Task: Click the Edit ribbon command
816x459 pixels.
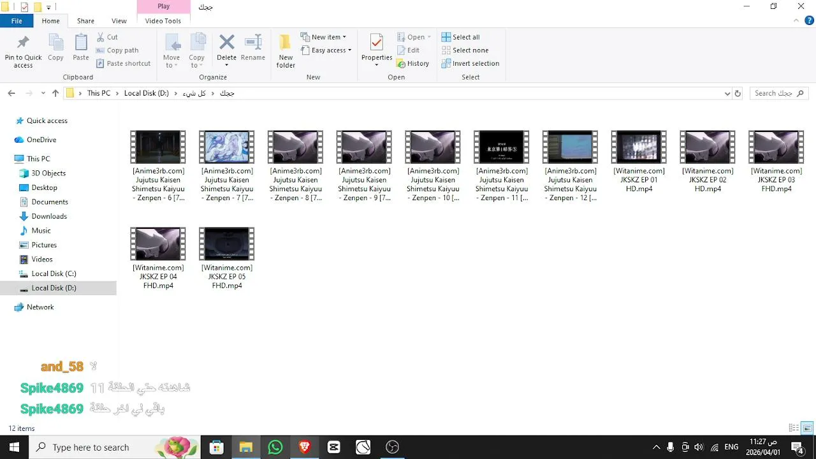Action: 408,50
